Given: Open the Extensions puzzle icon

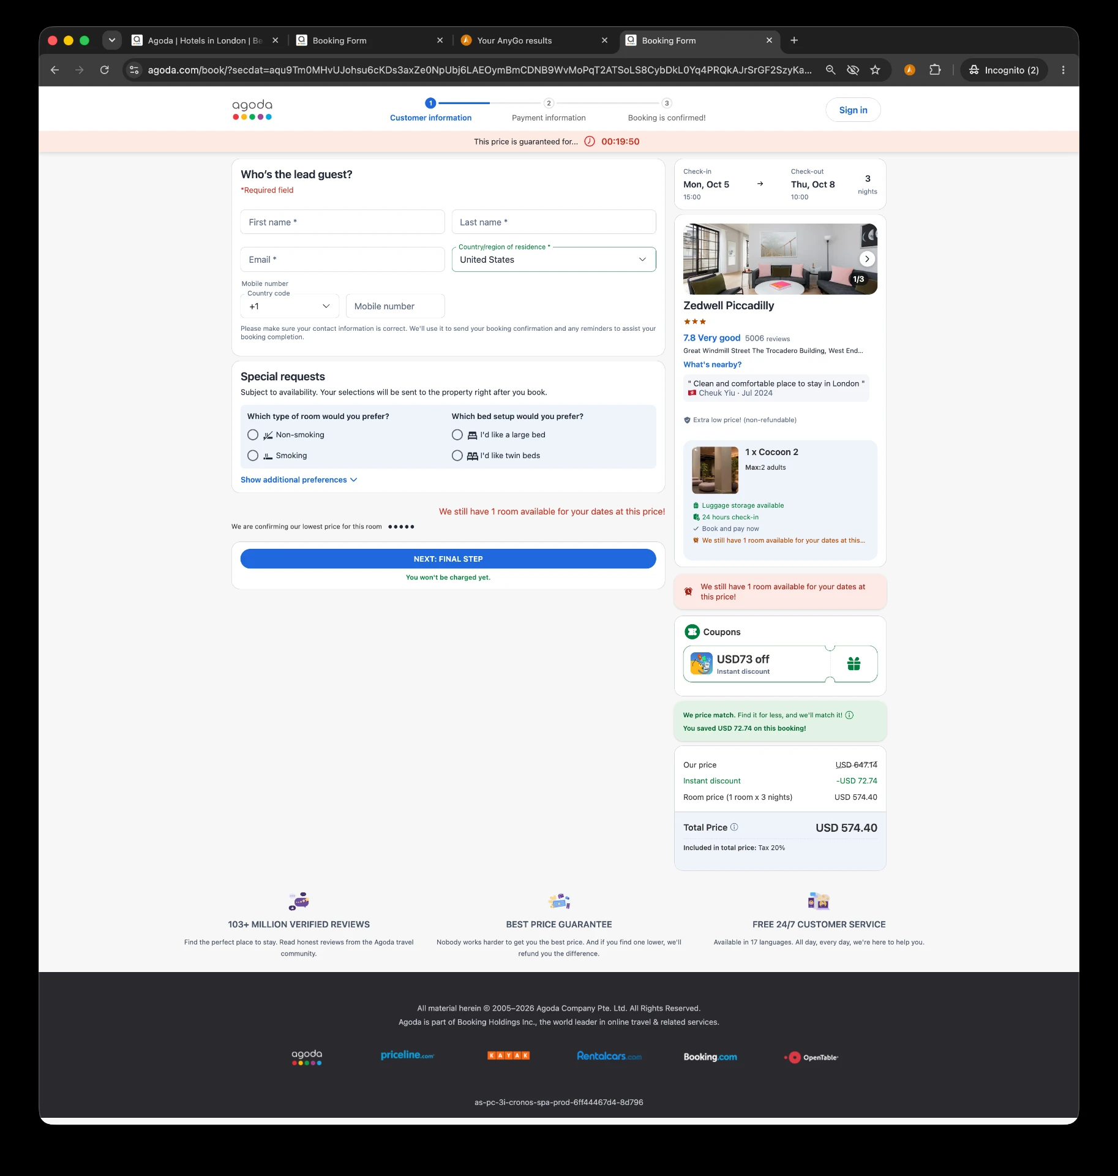Looking at the screenshot, I should click(934, 70).
